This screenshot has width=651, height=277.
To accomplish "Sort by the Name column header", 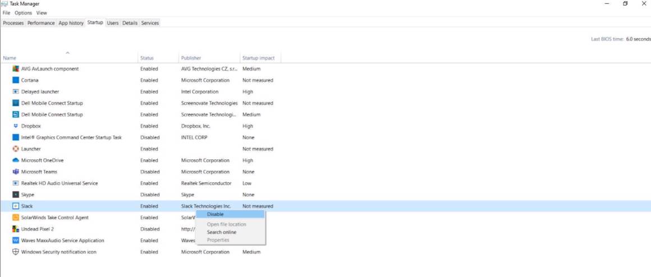I will click(x=10, y=58).
